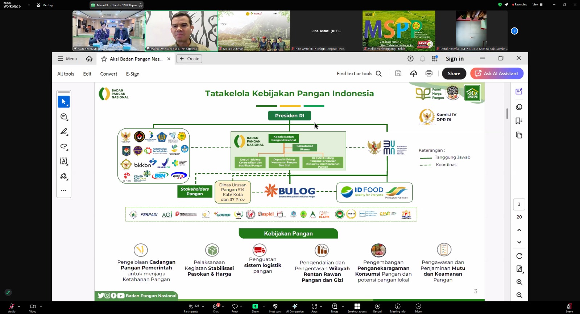Image resolution: width=580 pixels, height=314 pixels.
Task: Open React emoji menu
Action: (x=235, y=307)
